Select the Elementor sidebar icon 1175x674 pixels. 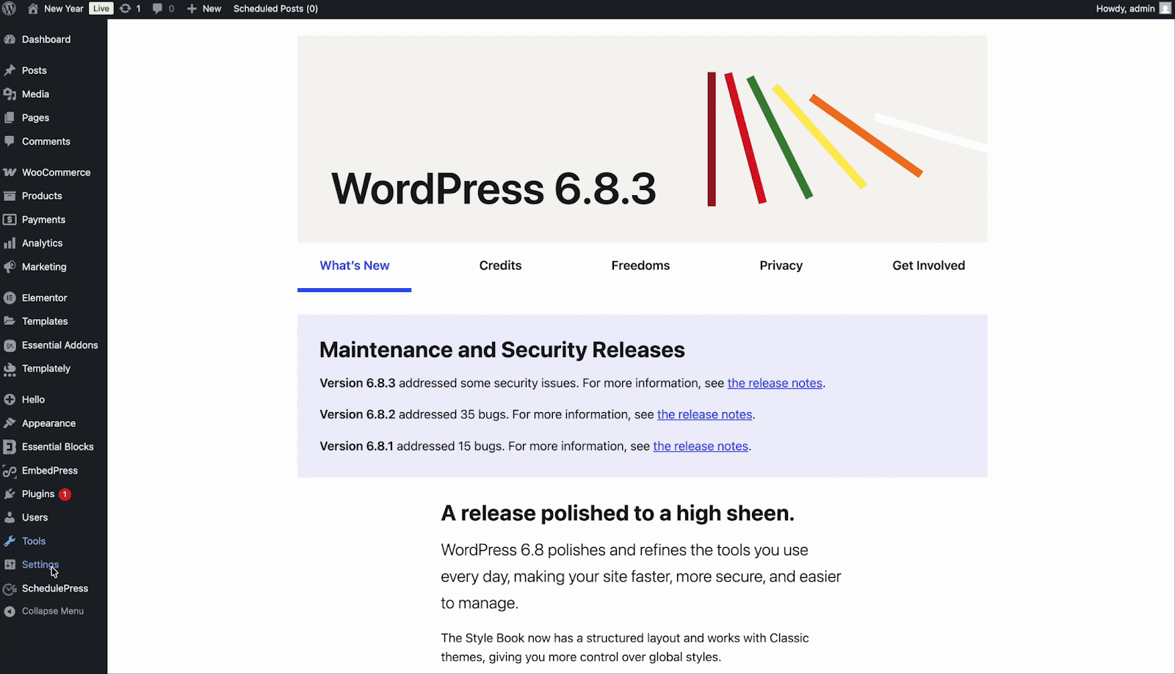pyautogui.click(x=10, y=297)
